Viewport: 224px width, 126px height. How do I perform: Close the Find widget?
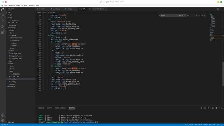tap(205, 15)
